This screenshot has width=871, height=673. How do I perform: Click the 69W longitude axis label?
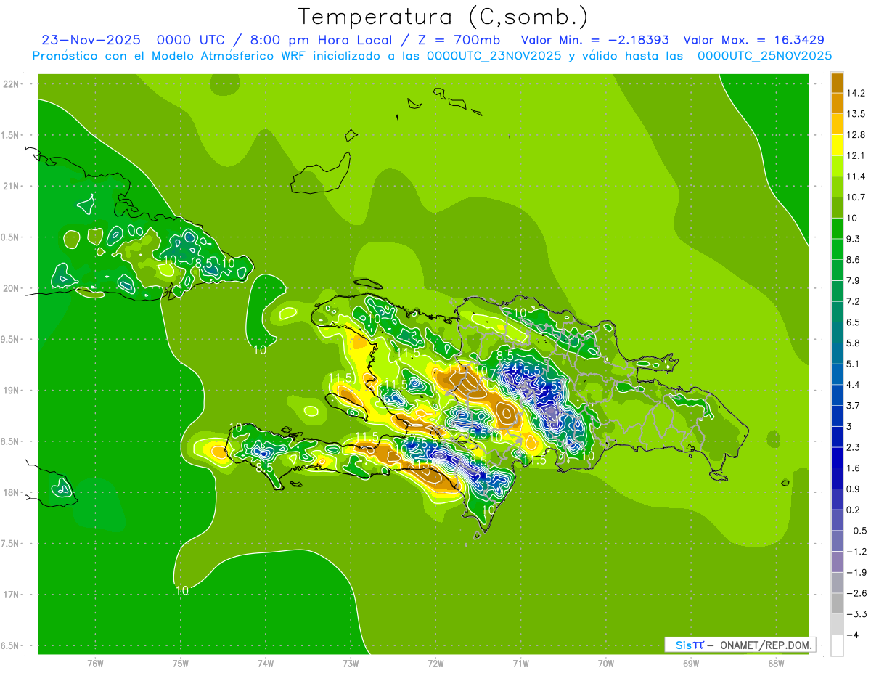[691, 664]
